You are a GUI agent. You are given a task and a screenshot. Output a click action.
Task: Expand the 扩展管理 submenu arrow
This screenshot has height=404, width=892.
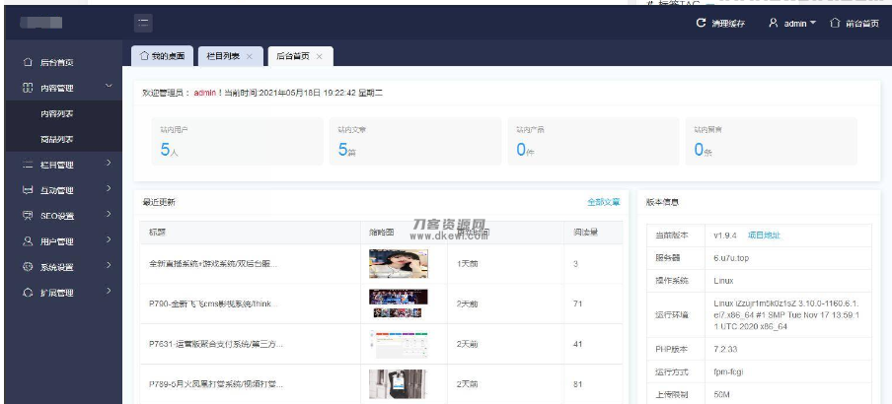pos(109,291)
